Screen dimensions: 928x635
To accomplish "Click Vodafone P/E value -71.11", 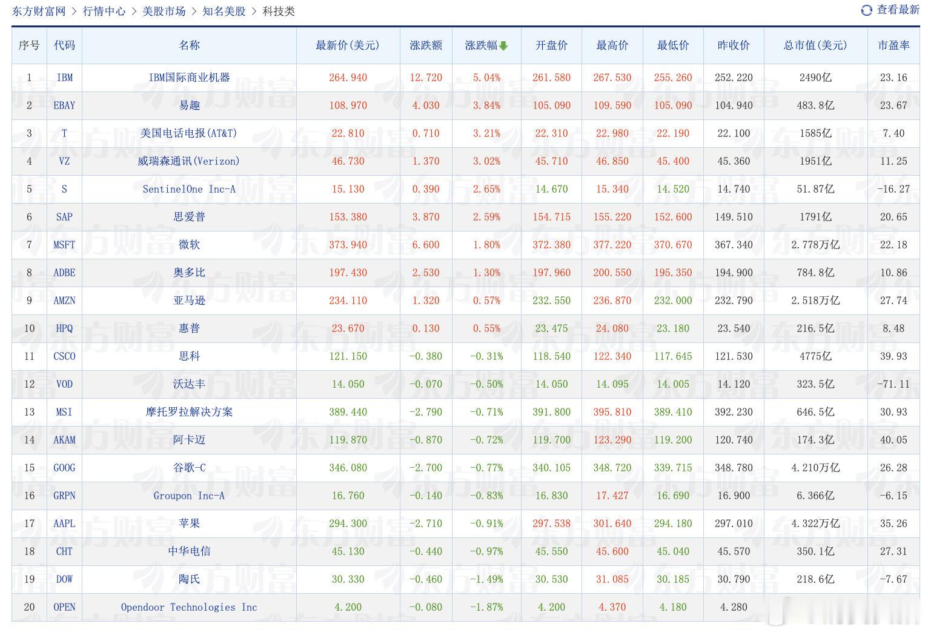I will point(893,384).
